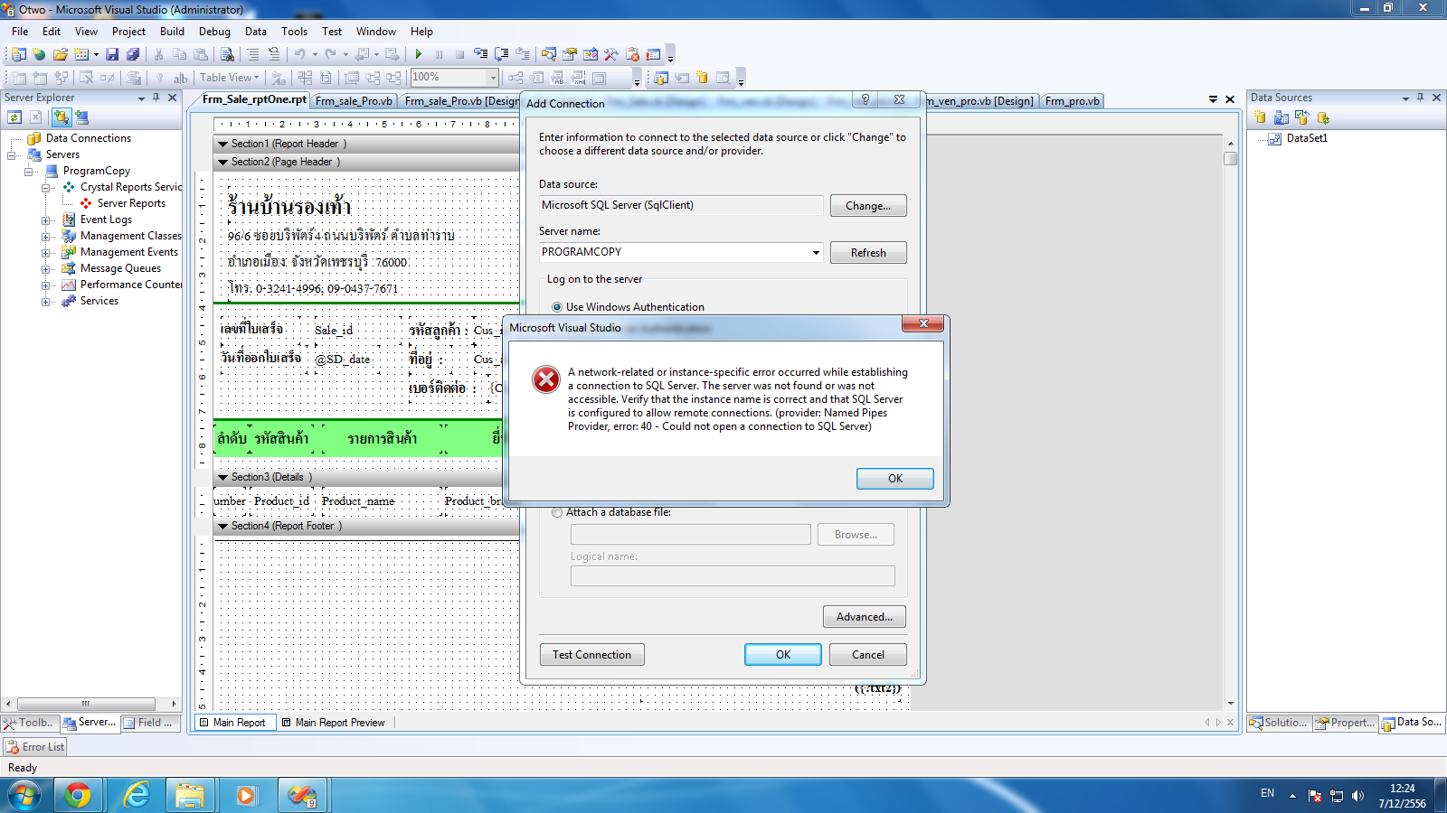Screen dimensions: 1447x813
Task: Click Cancel in Add Connection dialog
Action: click(x=868, y=655)
